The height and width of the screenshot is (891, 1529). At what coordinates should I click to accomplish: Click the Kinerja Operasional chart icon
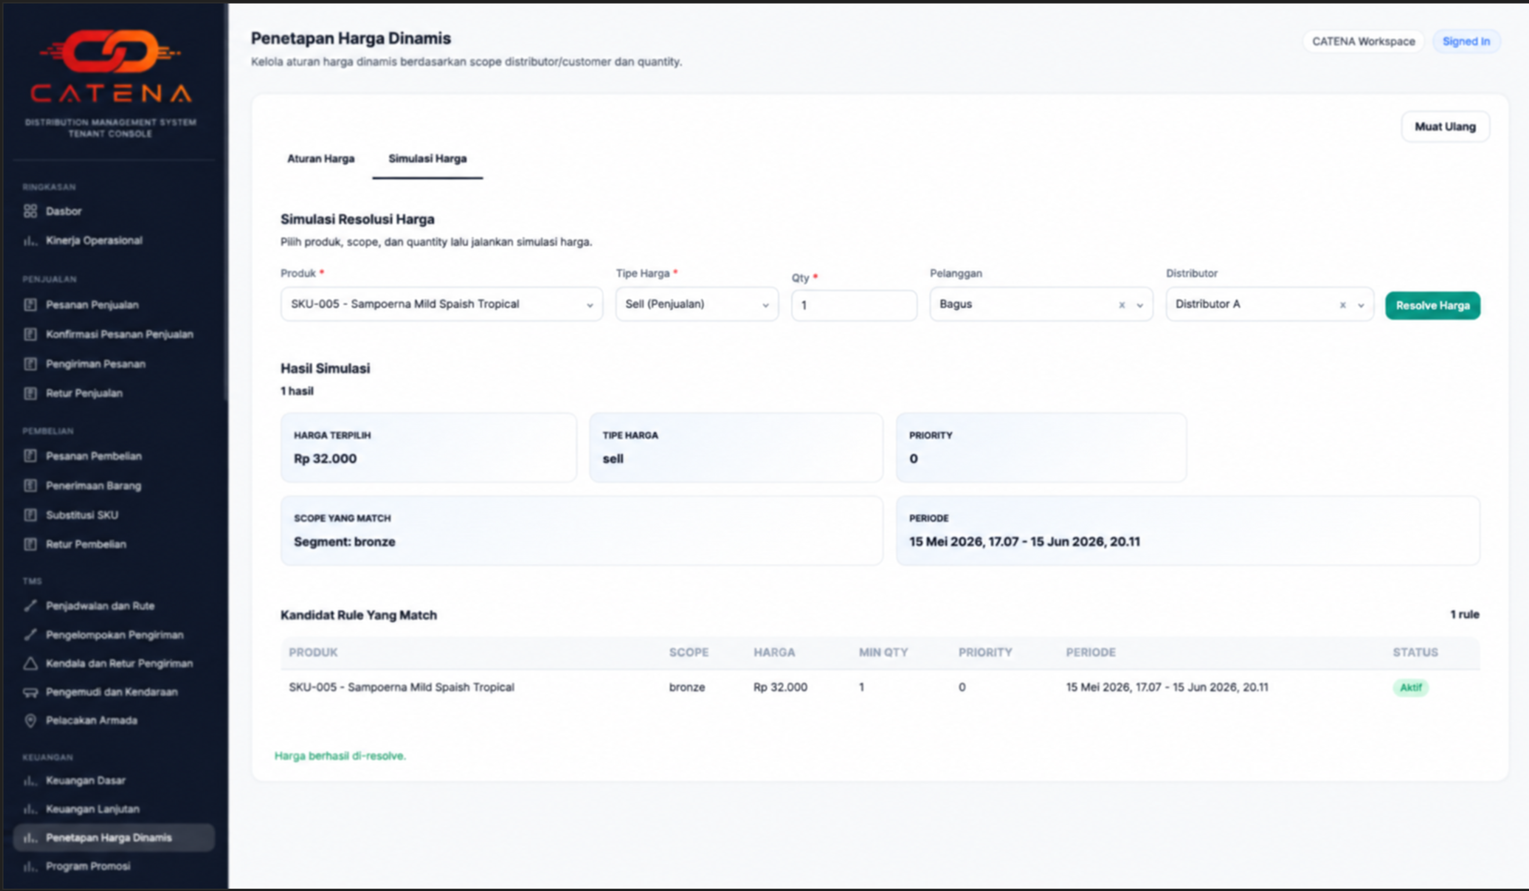30,241
